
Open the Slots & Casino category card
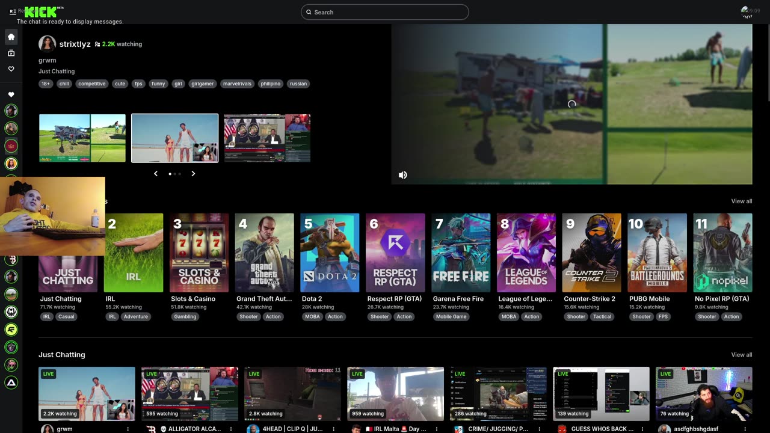(x=199, y=253)
